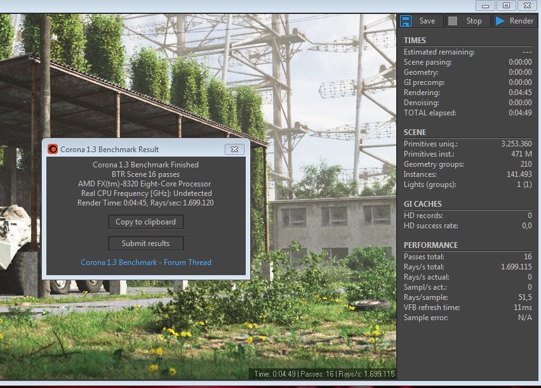Click the Rendering time value 0:04:45
Image resolution: width=541 pixels, height=388 pixels.
520,93
